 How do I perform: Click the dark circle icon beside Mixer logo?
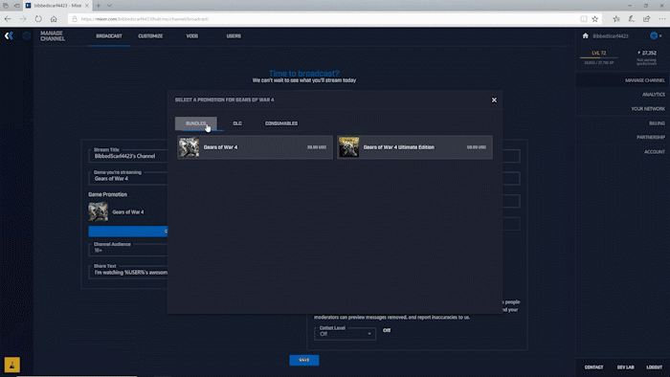tap(27, 35)
